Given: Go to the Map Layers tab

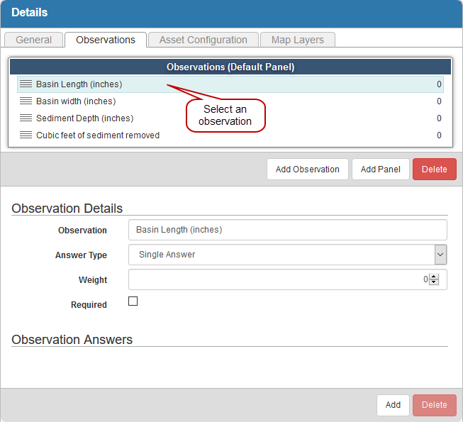Looking at the screenshot, I should 297,40.
